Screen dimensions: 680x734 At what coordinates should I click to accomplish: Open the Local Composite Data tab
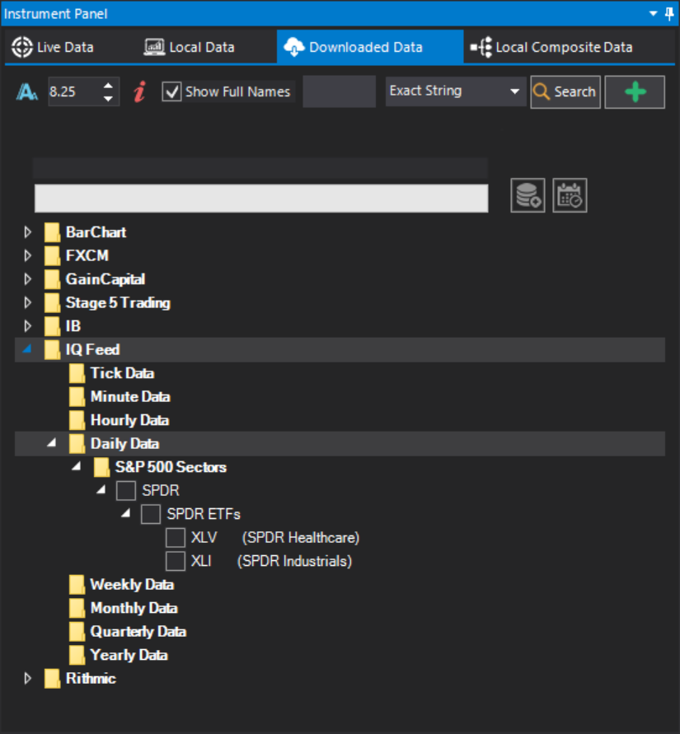pos(551,47)
